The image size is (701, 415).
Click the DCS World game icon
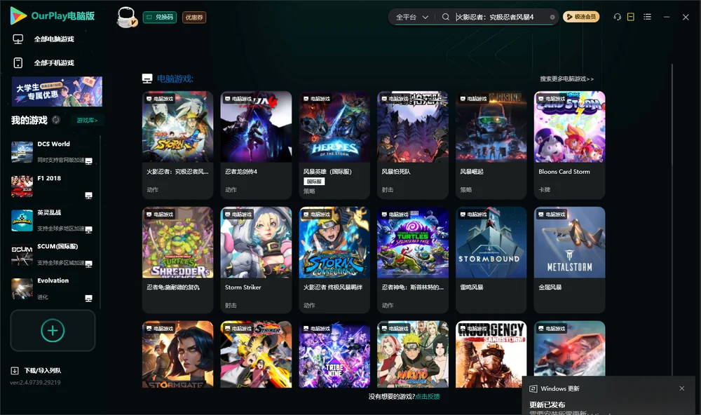coord(22,152)
